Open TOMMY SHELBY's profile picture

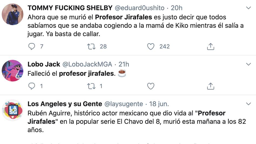(x=12, y=14)
